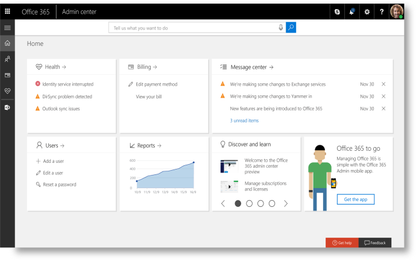Screen dimensions: 416x260
Task: Play the admin center preview video thumbnail
Action: point(229,166)
